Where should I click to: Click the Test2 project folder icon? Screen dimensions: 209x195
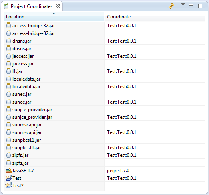click(8, 186)
